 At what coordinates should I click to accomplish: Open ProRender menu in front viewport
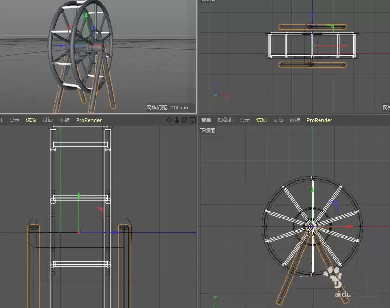pos(319,120)
